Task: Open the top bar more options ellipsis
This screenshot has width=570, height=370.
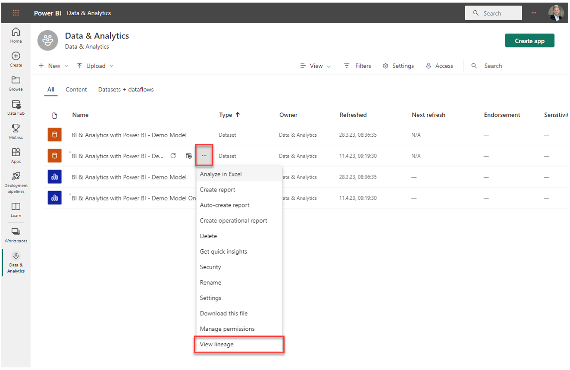Action: click(534, 13)
